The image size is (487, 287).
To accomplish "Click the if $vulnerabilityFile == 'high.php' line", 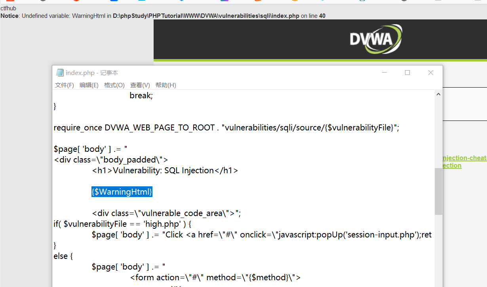I will (122, 224).
